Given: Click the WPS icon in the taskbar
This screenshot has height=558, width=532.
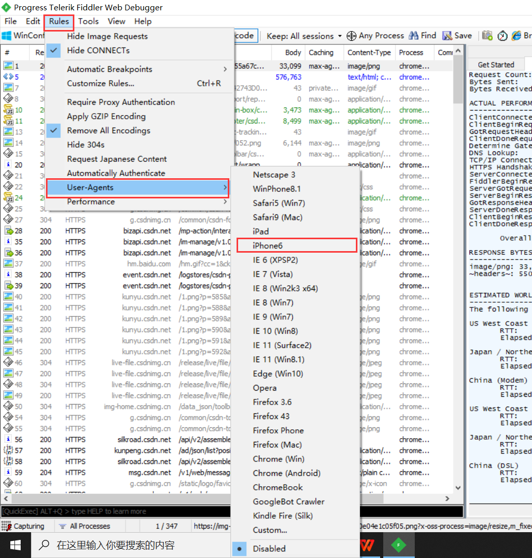Looking at the screenshot, I should pyautogui.click(x=368, y=545).
